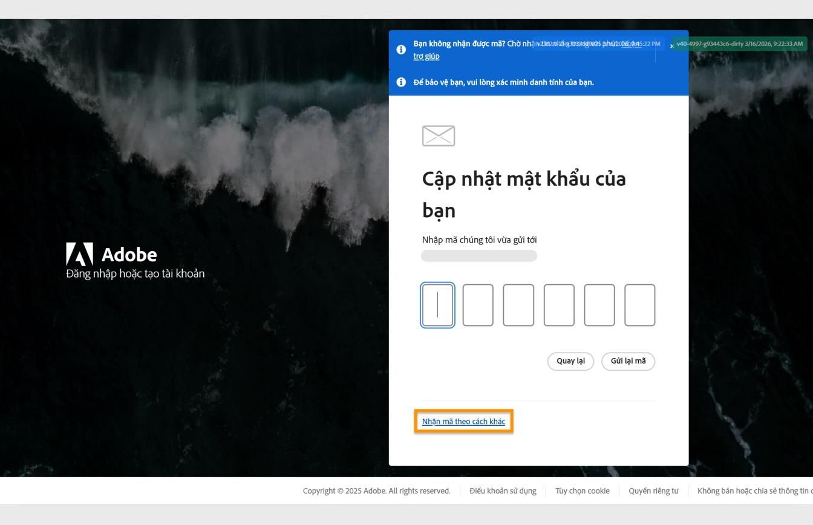Dismiss the blue notification banner with the x
Viewport: 813px width, 525px height.
(671, 45)
